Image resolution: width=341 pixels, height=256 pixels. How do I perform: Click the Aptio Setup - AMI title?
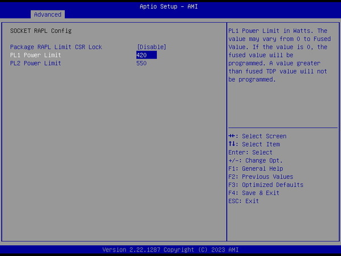[170, 6]
